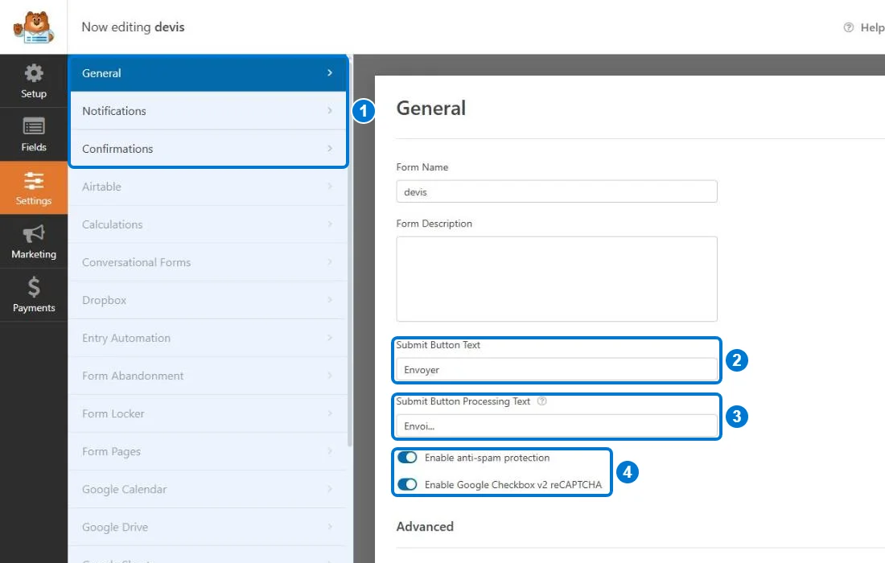Expand the Calculations chevron arrow
Viewport: 885px width, 563px height.
pos(330,224)
